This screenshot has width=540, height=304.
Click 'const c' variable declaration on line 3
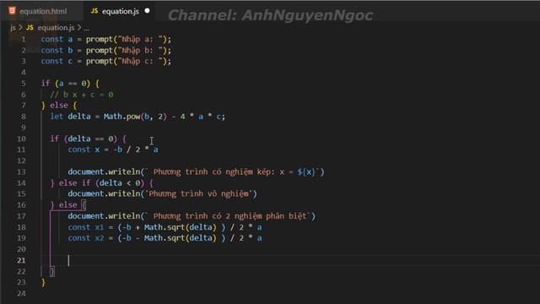57,62
